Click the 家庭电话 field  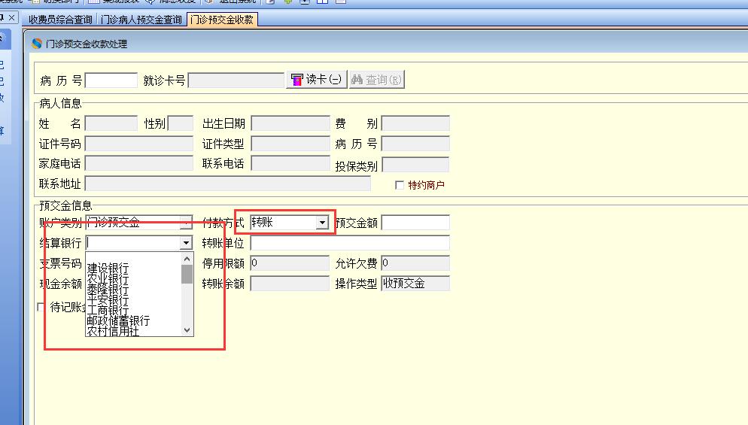pyautogui.click(x=138, y=164)
